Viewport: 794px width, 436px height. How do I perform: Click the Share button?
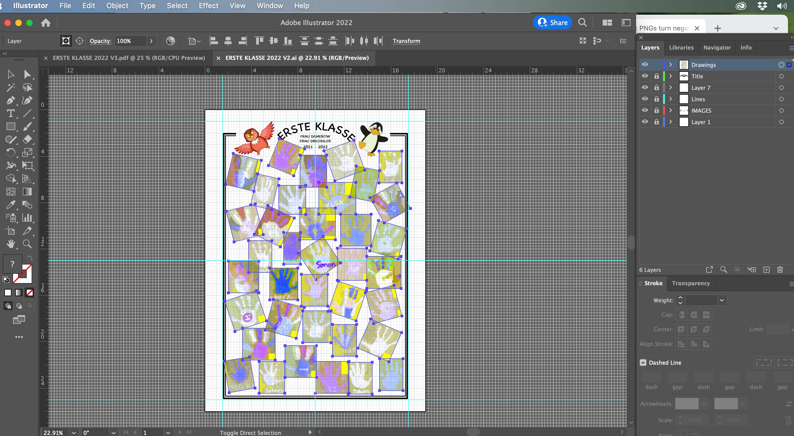tap(553, 23)
